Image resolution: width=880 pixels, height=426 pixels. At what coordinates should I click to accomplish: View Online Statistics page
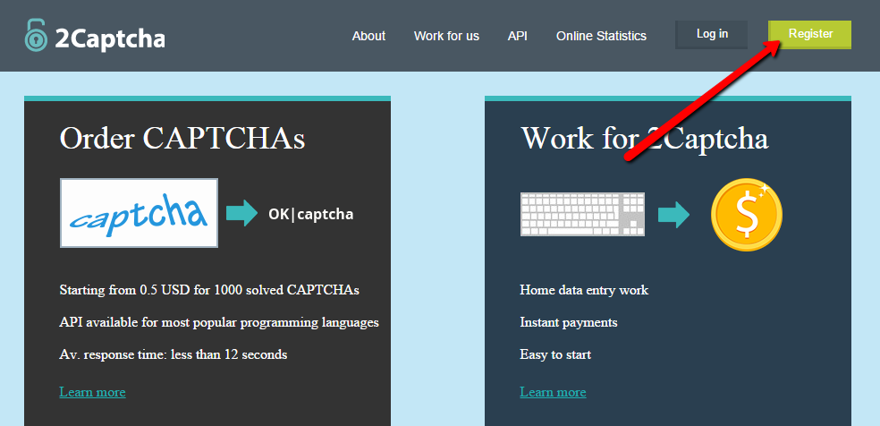[x=601, y=36]
